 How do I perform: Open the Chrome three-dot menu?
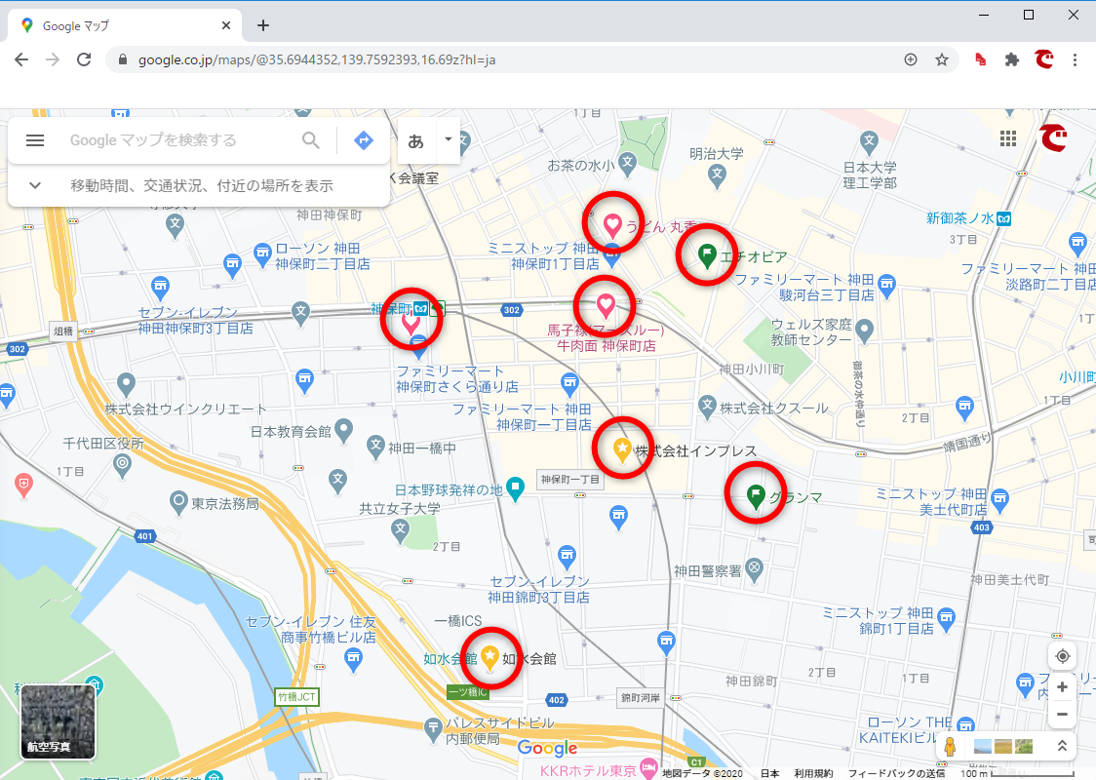(x=1076, y=59)
